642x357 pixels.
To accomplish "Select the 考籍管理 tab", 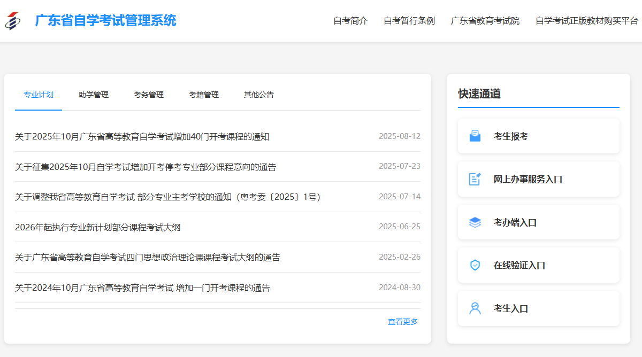I will click(x=204, y=95).
